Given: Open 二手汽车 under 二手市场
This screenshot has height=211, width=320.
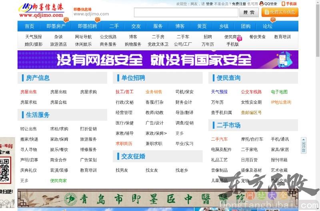Looking at the screenshot, I should (x=219, y=139).
